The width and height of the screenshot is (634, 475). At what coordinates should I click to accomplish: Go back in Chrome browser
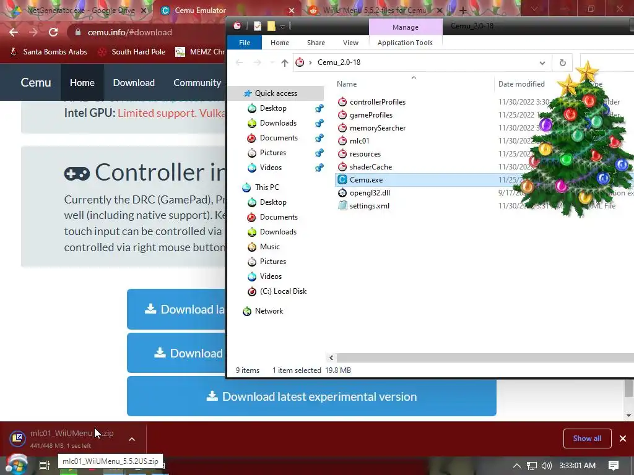(x=14, y=32)
